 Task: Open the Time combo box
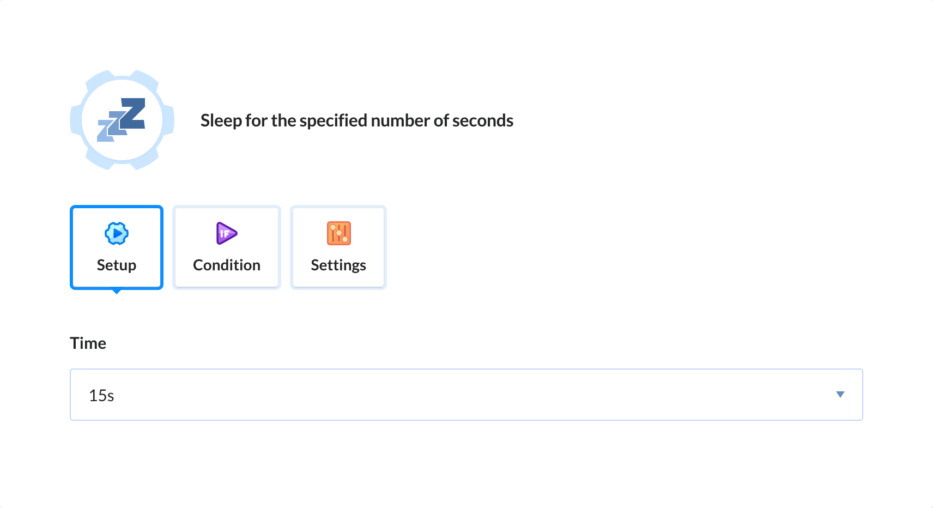tap(466, 395)
